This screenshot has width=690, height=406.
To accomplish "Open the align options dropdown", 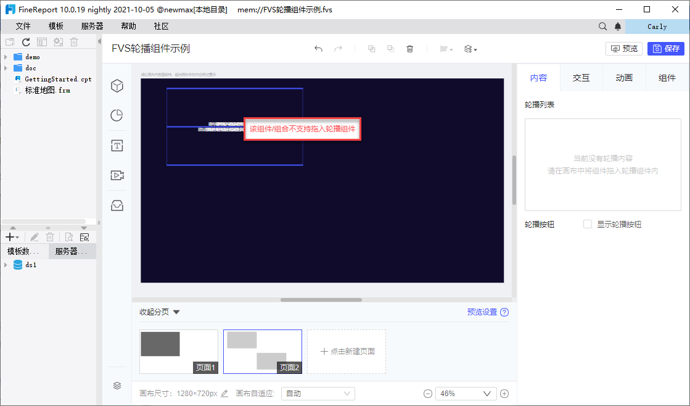I will point(446,49).
